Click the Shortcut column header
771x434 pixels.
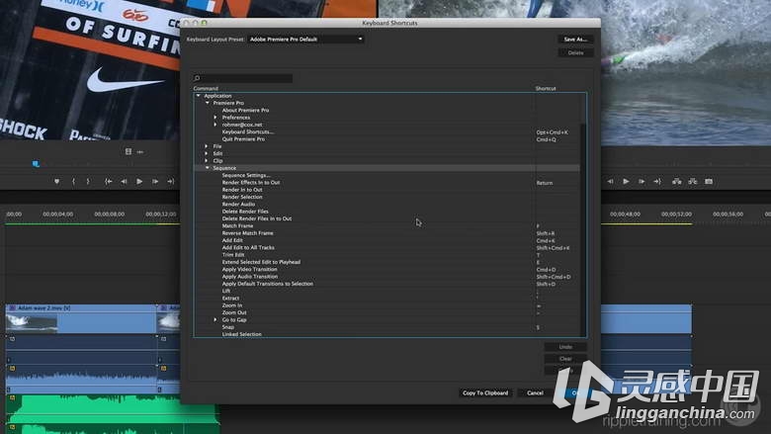point(546,88)
